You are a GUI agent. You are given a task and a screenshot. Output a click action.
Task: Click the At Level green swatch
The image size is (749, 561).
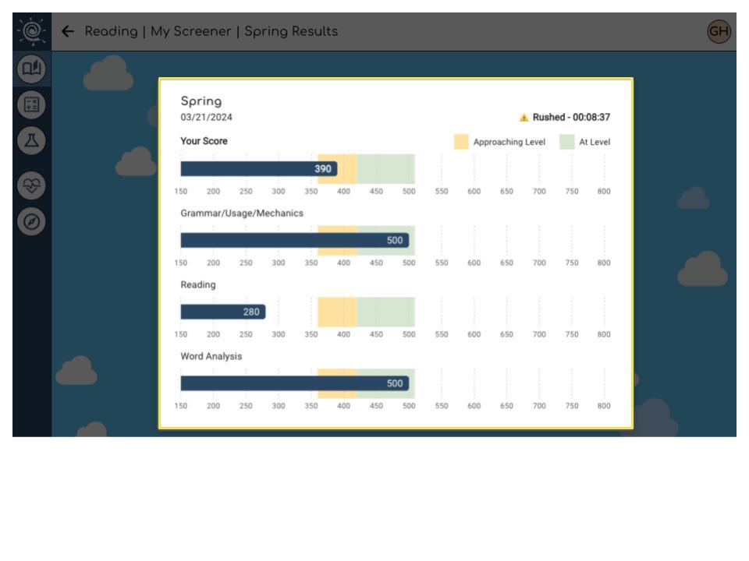coord(566,142)
